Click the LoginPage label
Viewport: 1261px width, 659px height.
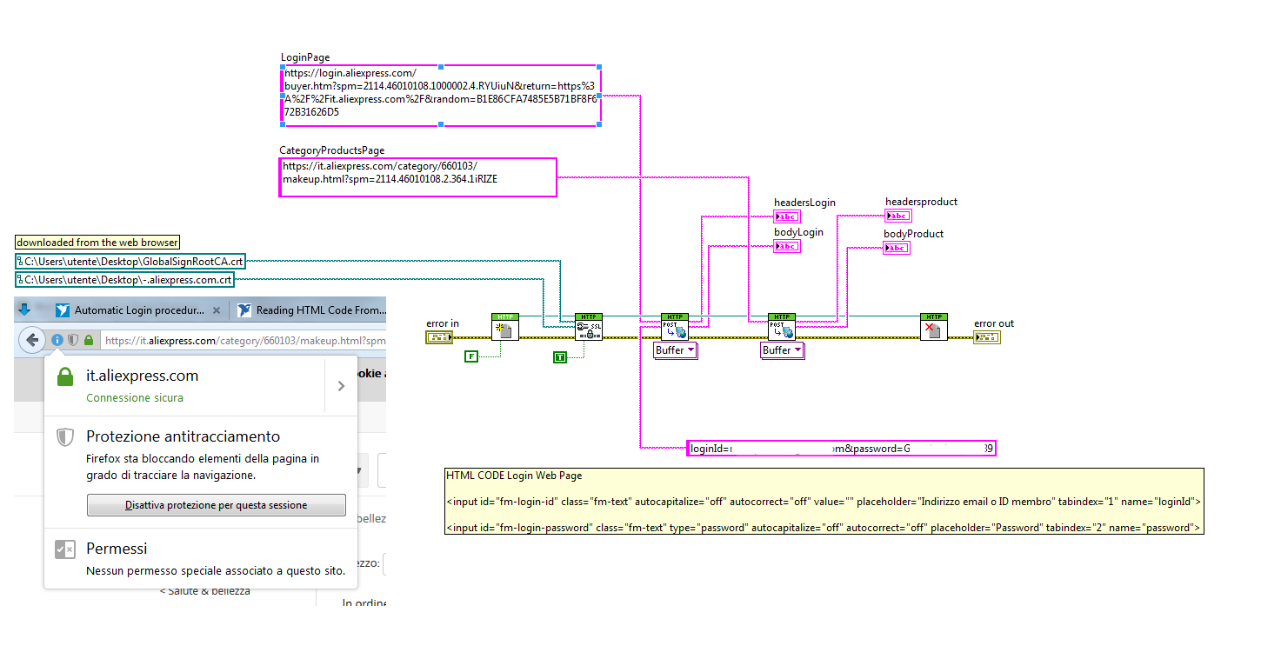[x=305, y=57]
